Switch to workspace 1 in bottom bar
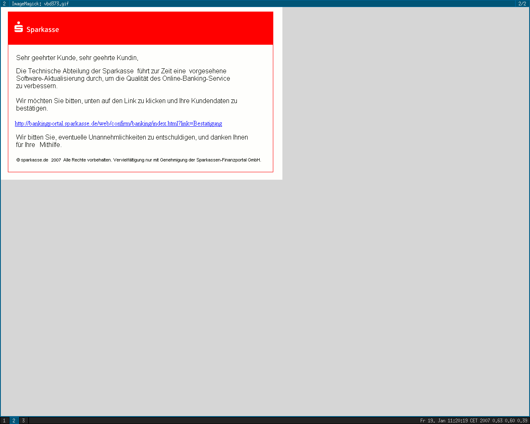The height and width of the screenshot is (424, 530). [x=5, y=421]
